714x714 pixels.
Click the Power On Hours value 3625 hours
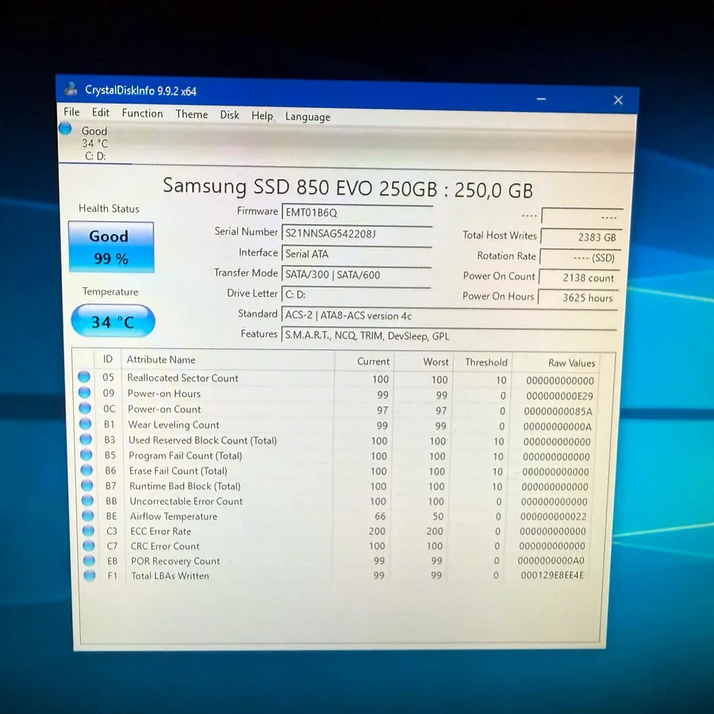point(578,297)
